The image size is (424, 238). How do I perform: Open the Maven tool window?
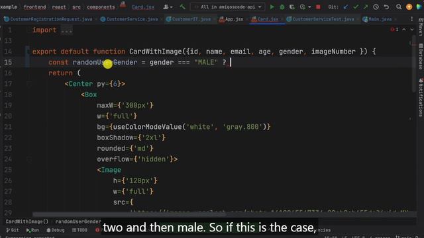(x=421, y=27)
